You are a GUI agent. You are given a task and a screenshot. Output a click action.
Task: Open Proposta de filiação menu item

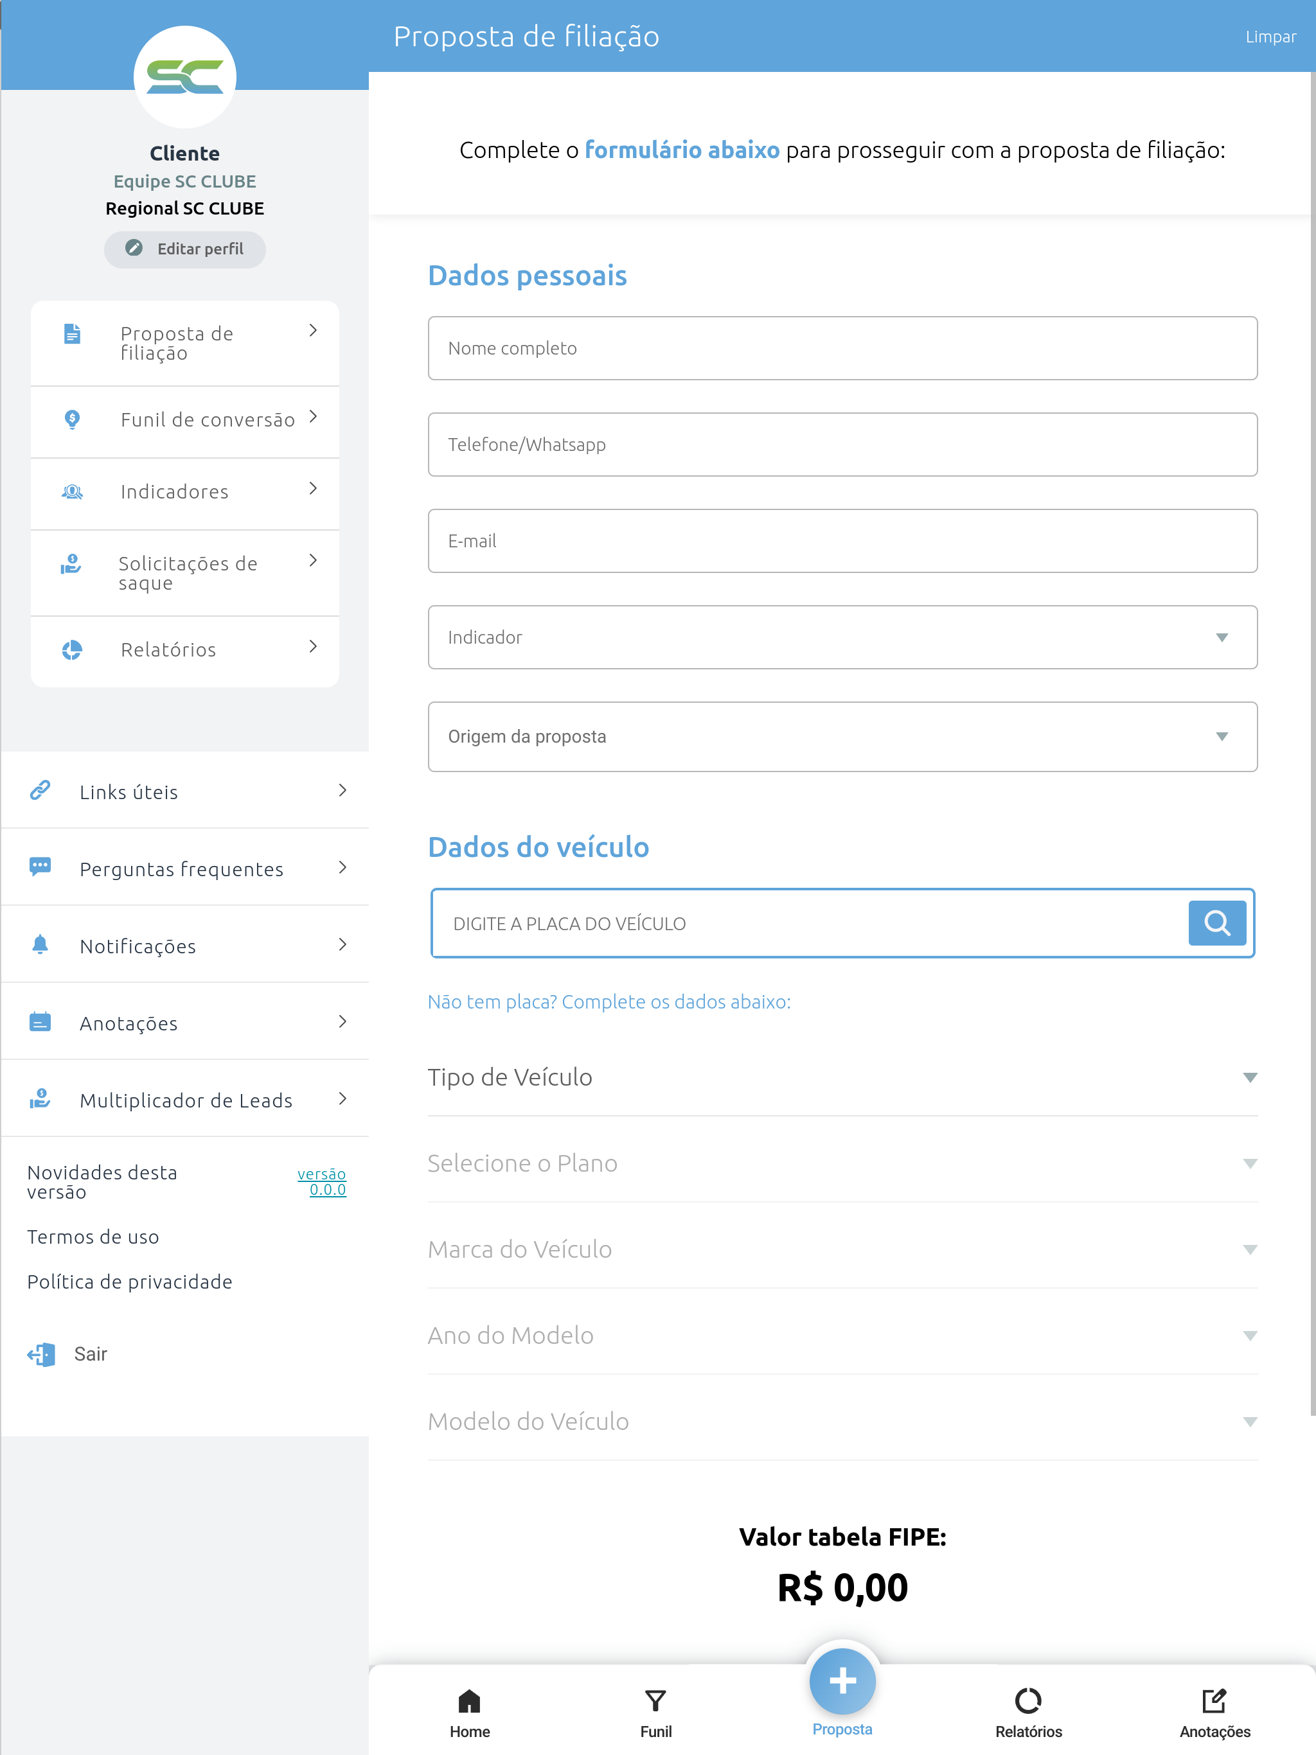(185, 344)
